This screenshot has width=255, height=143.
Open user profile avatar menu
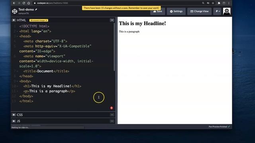pyautogui.click(x=227, y=12)
